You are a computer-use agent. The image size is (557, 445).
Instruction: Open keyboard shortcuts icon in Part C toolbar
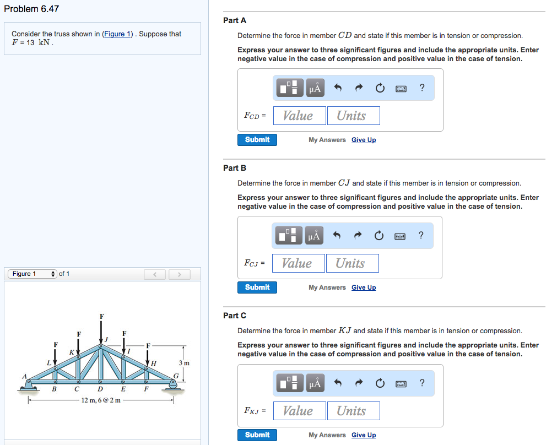coord(401,383)
